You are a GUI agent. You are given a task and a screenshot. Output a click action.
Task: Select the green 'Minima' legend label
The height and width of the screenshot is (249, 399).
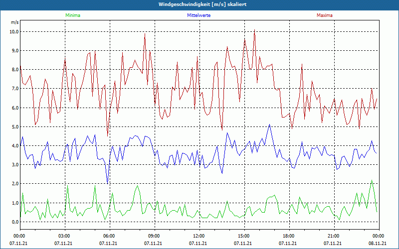[x=72, y=15]
